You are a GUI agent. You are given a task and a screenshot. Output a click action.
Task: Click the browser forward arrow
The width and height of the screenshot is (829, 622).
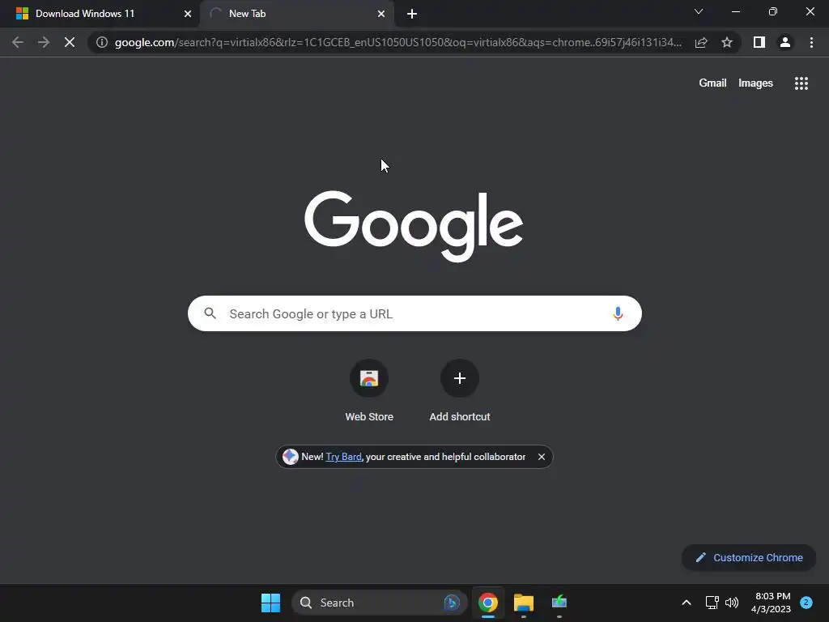[44, 42]
